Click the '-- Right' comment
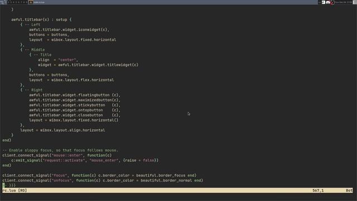Image resolution: width=357 pixels, height=201 pixels. coord(33,90)
